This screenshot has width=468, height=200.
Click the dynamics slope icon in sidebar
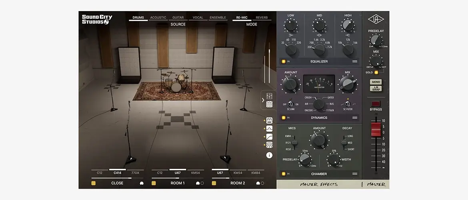[269, 137]
